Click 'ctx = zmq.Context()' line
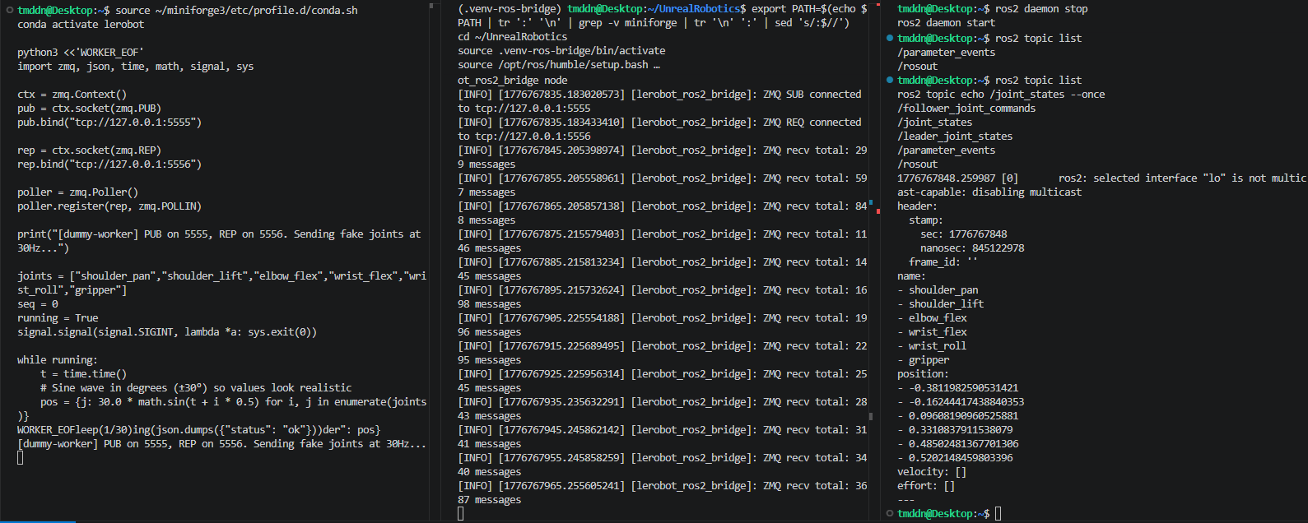This screenshot has height=523, width=1308. [x=72, y=94]
